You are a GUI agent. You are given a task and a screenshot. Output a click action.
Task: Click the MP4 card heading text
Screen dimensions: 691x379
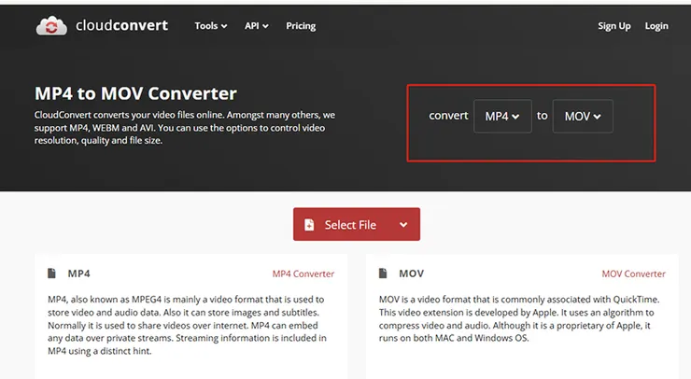[x=78, y=274]
